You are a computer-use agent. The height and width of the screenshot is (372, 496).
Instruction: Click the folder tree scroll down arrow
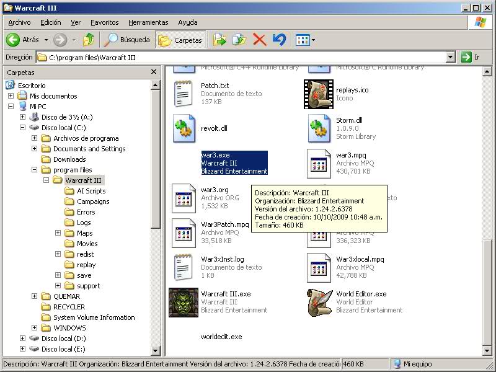click(x=155, y=350)
